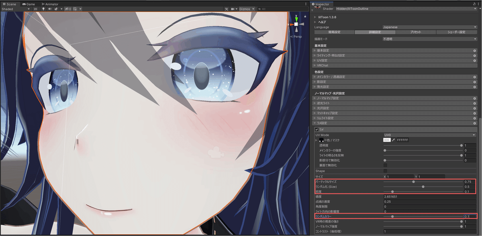Toggle Persp projection label under gizmo

point(298,37)
